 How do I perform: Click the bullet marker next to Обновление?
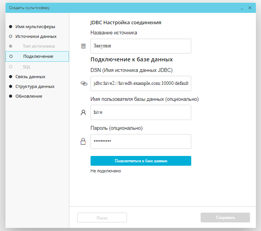click(10, 96)
